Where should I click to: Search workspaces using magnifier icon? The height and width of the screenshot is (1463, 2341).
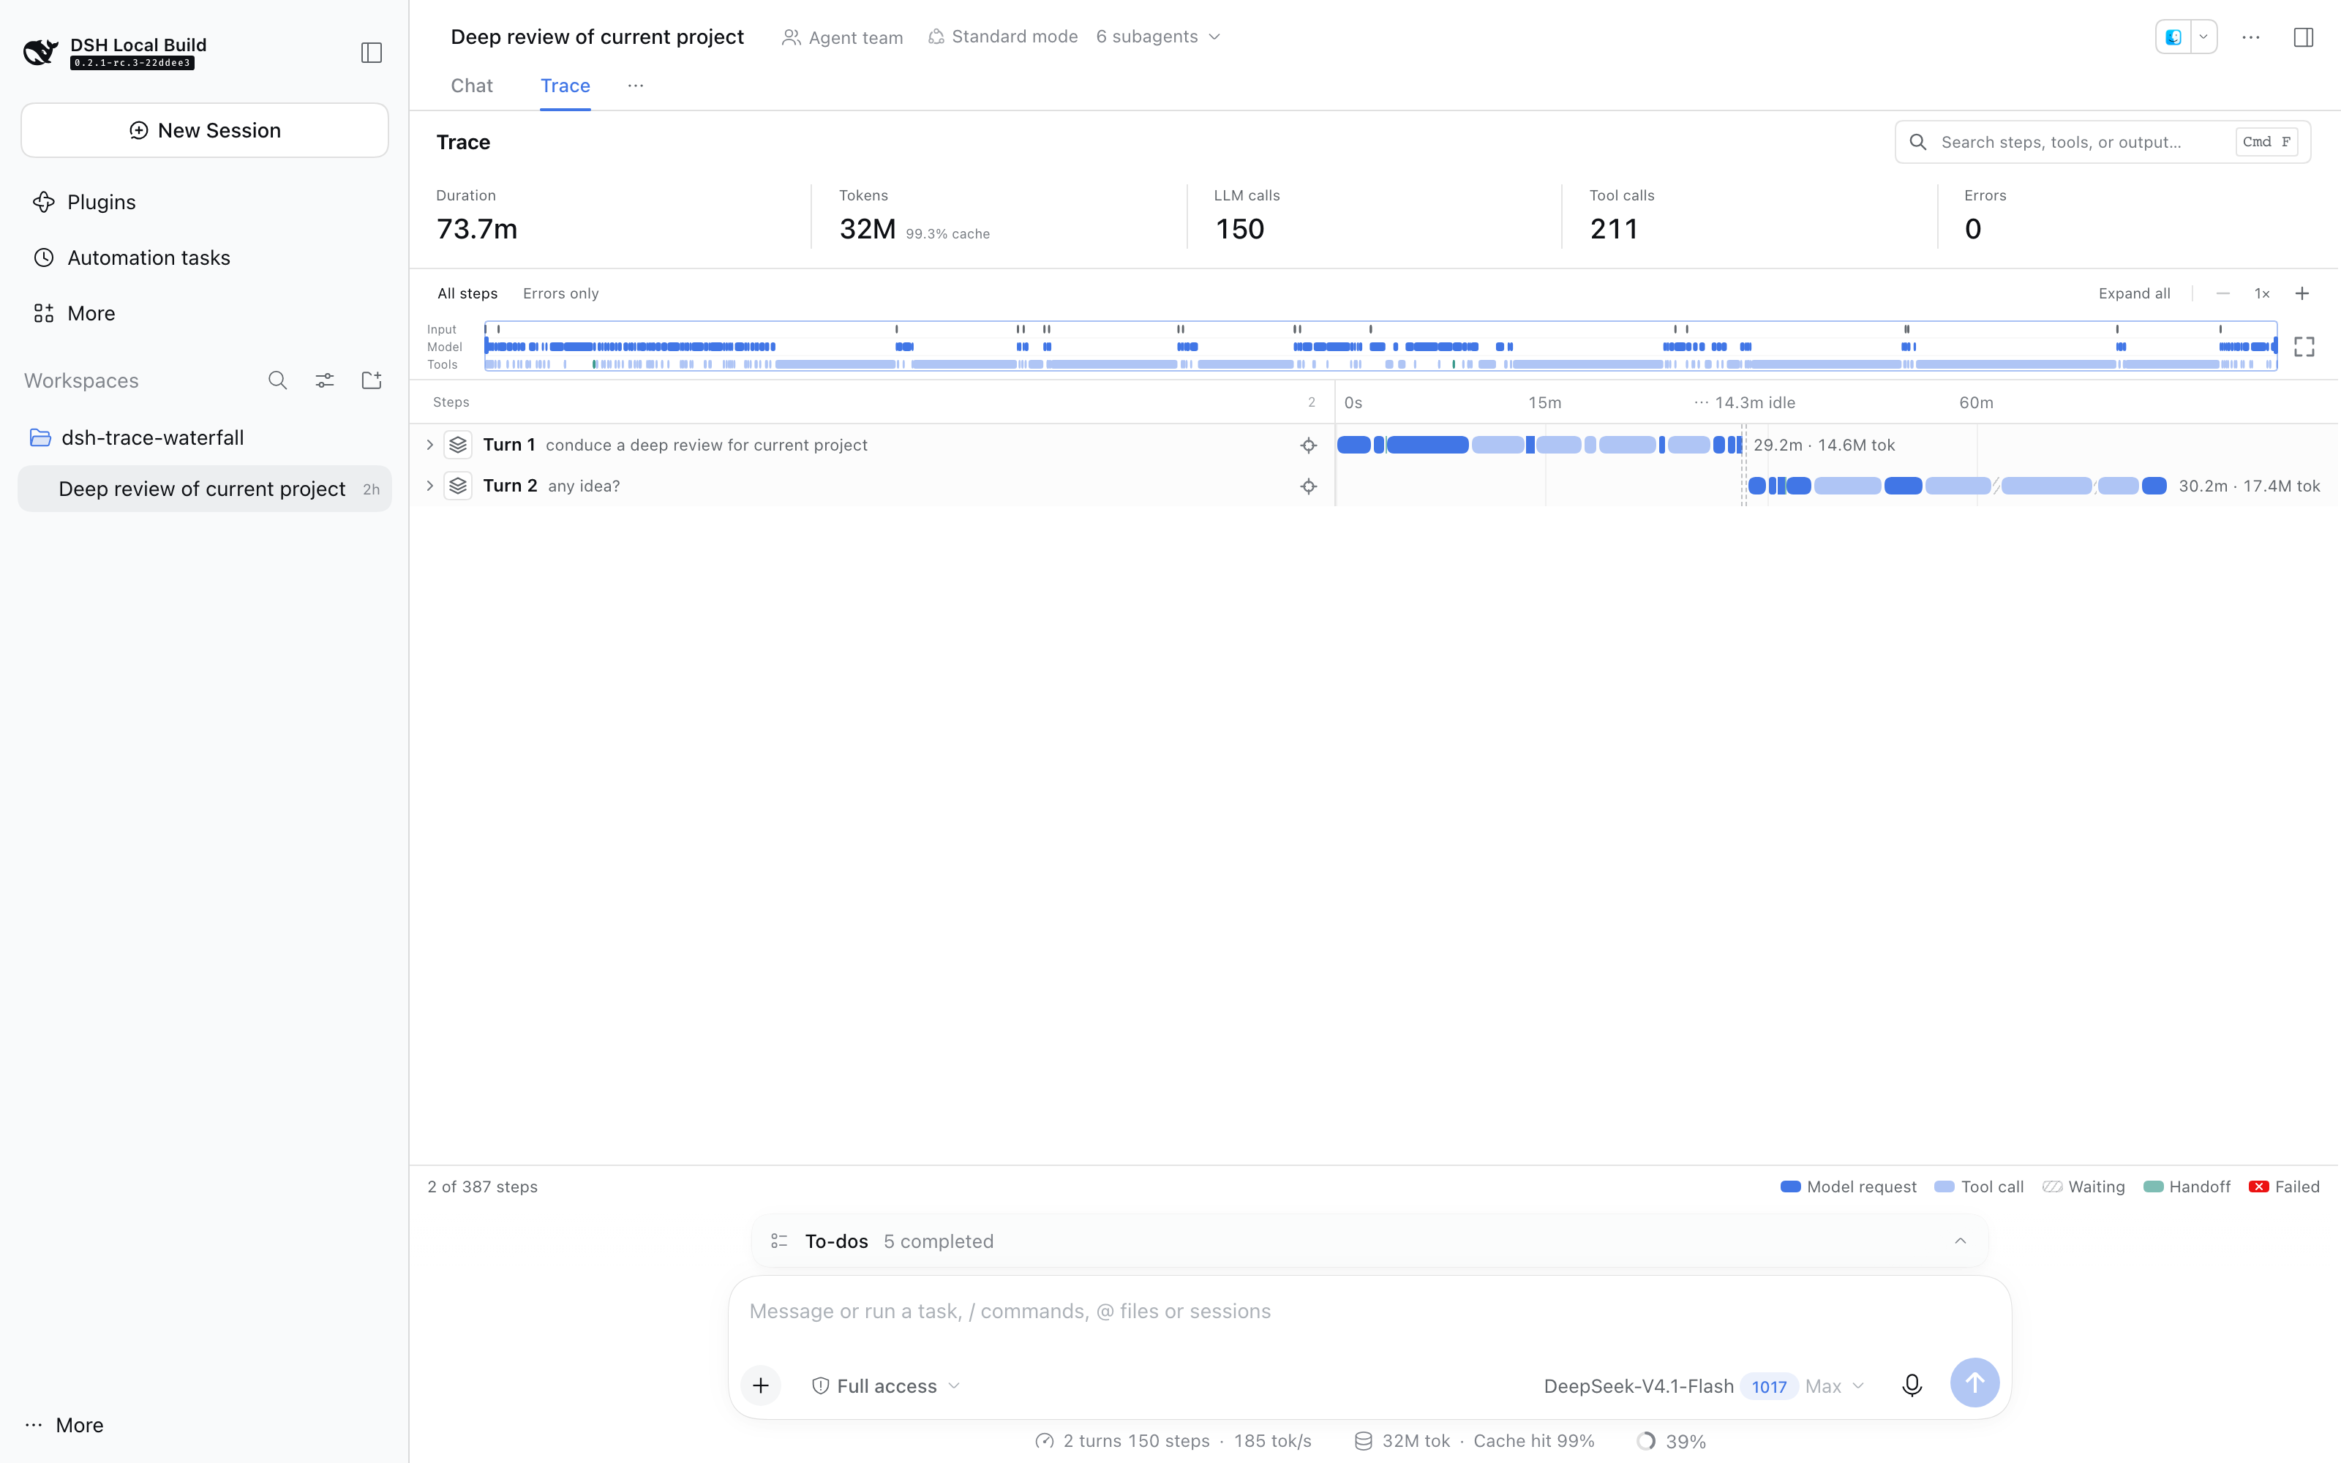278,380
